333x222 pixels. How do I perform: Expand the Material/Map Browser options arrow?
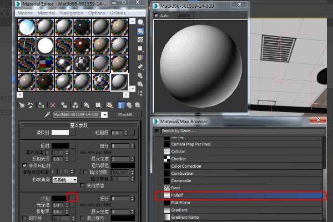click(x=157, y=130)
